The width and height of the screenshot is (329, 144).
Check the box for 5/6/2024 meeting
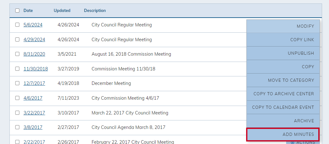[17, 25]
